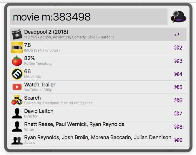The width and height of the screenshot is (196, 155).
Task: Click the Rotten Tomatoes tomato icon
Action: [17, 61]
